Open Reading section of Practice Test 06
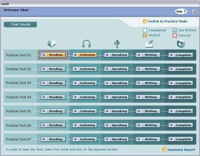200x156 pixels. point(53,125)
